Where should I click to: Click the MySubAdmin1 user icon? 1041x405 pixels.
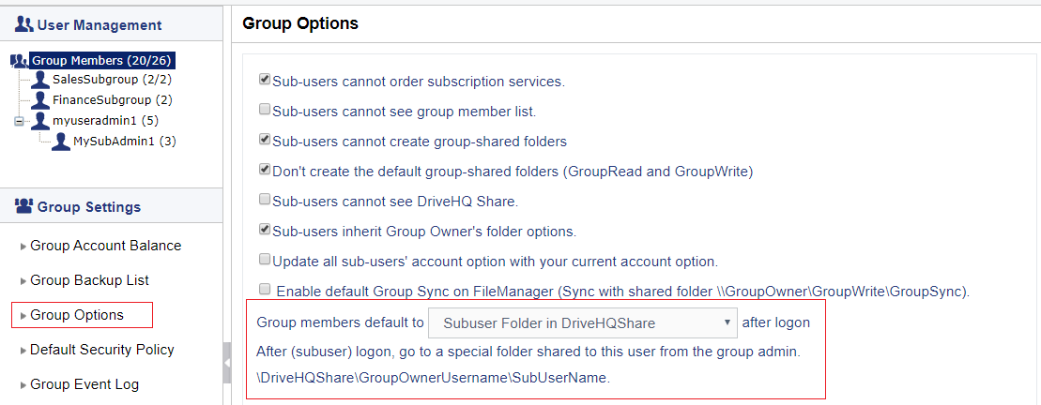pos(61,142)
